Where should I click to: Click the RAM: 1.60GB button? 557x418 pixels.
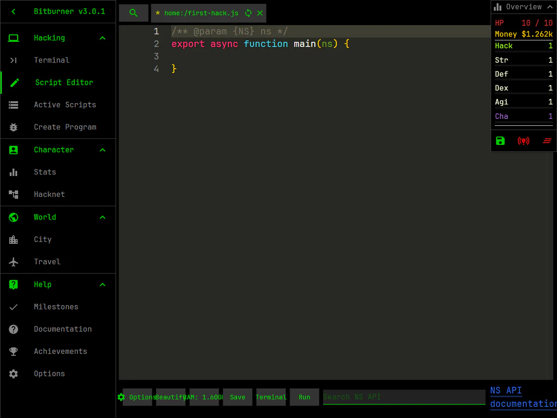point(204,397)
